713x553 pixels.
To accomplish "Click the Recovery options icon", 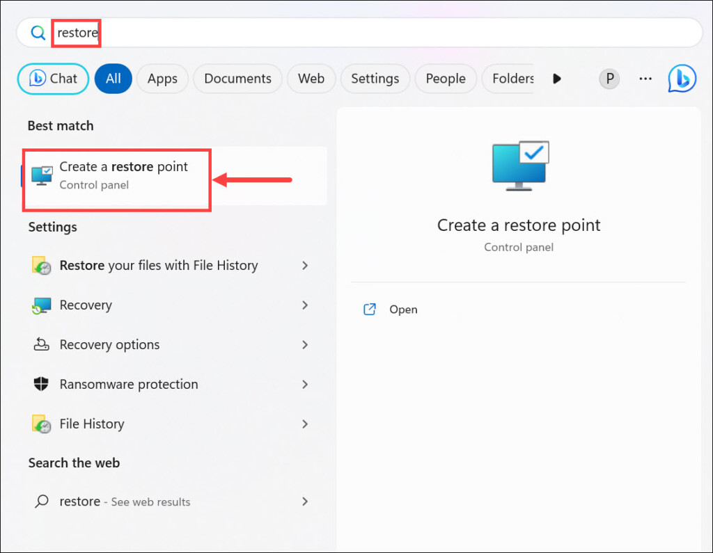I will coord(42,345).
